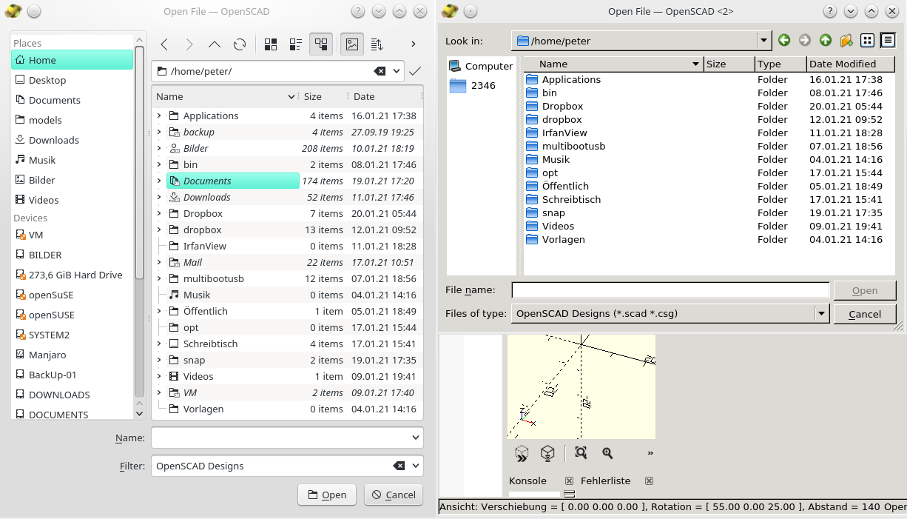Click the View All zoom icon
Image resolution: width=907 pixels, height=519 pixels.
coord(581,453)
